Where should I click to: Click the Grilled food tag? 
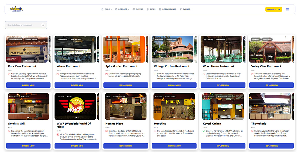click(x=25, y=97)
